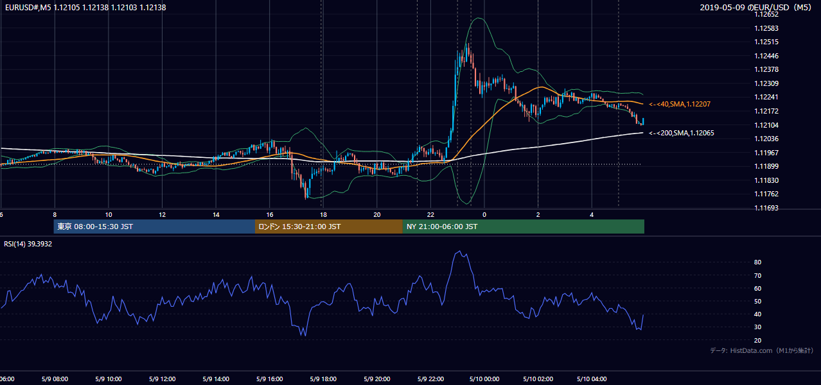The width and height of the screenshot is (821, 385).
Task: Click the 5/9 08:00 date axis label
Action: (54, 379)
